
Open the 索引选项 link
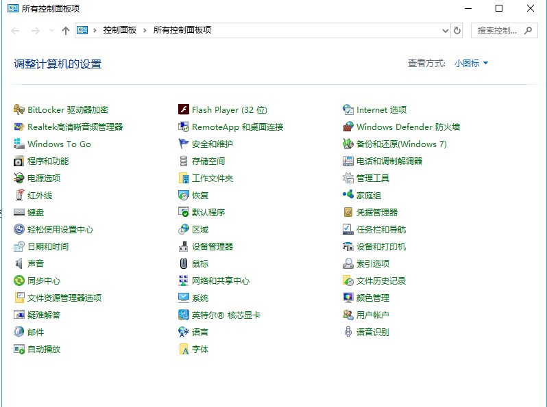tap(373, 263)
